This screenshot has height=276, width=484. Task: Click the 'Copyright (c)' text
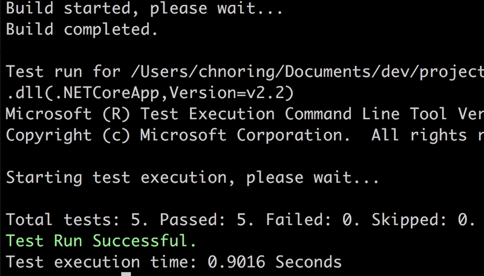(x=68, y=135)
